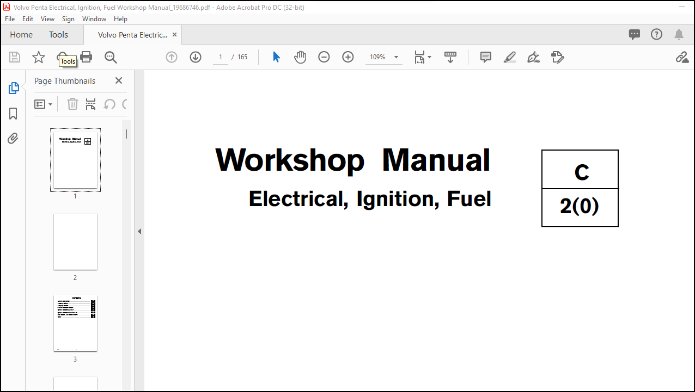Click the Save file icon
The height and width of the screenshot is (392, 695).
click(15, 57)
